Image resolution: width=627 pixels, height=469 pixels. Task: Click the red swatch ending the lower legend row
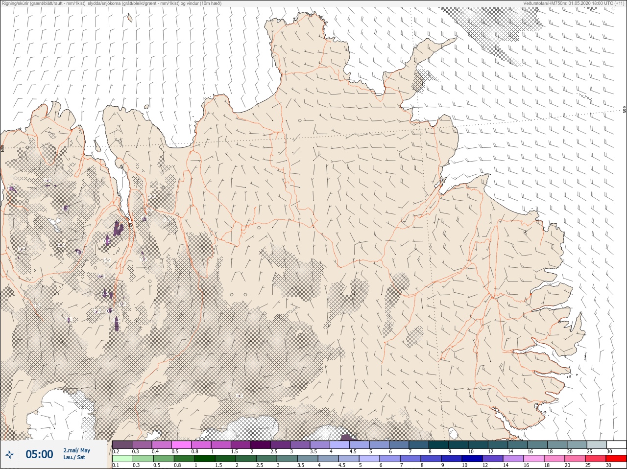(617, 459)
